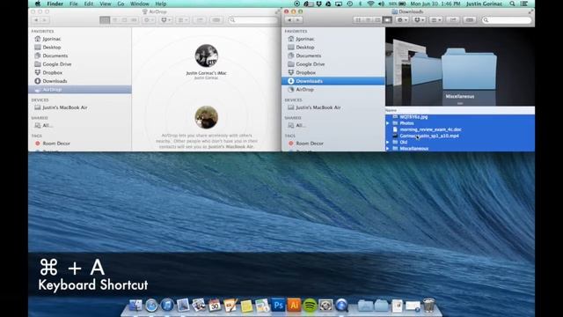The image size is (563, 317).
Task: Open iPhoto icon in the Dock
Action: coord(199,306)
